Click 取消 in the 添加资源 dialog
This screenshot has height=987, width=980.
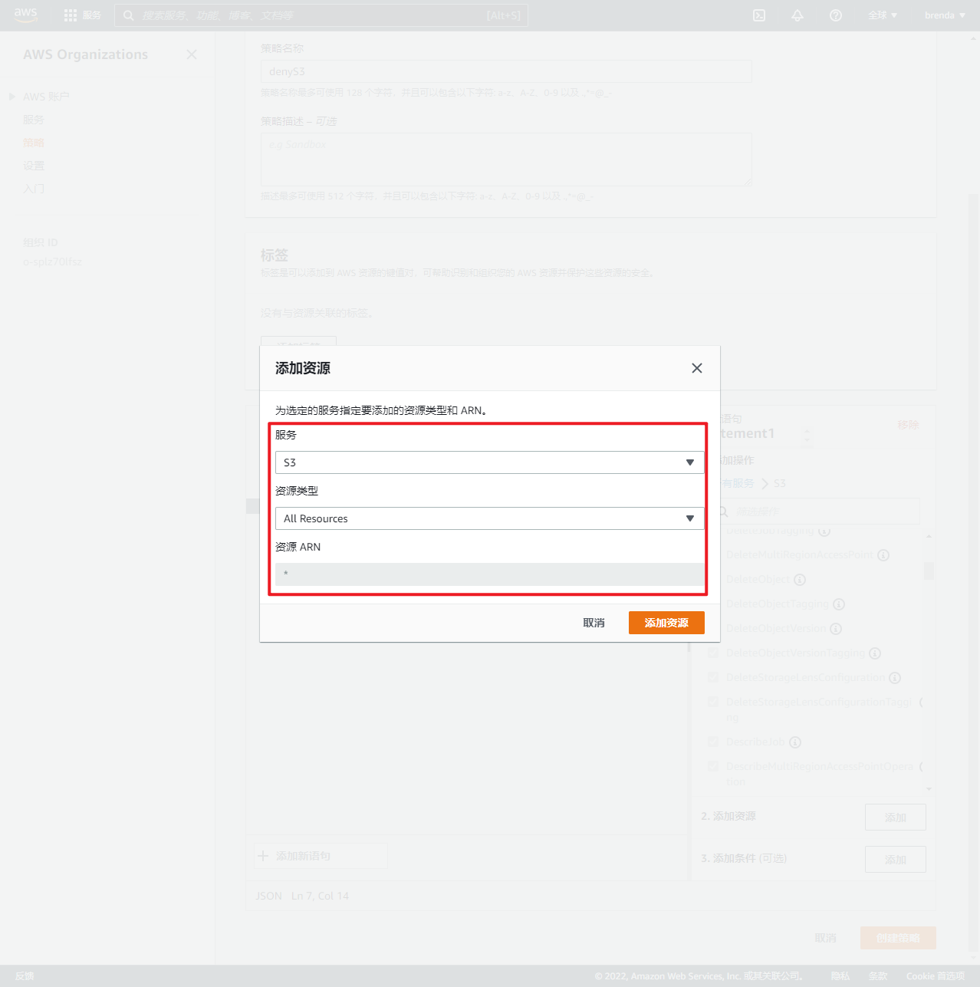tap(594, 623)
